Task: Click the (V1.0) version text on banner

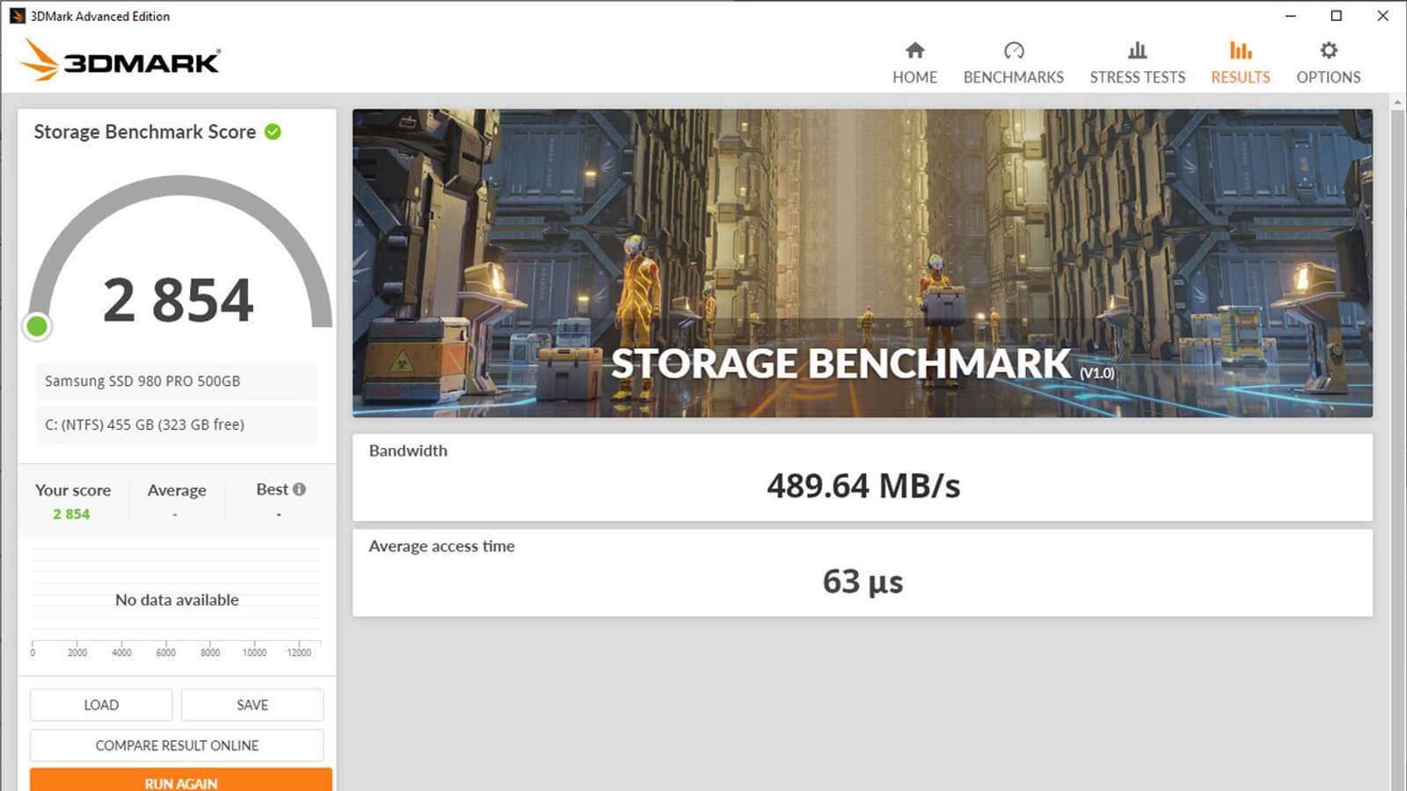Action: coord(1097,373)
